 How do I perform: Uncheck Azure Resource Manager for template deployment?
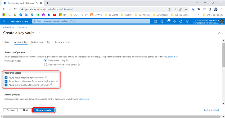[x=6, y=81]
